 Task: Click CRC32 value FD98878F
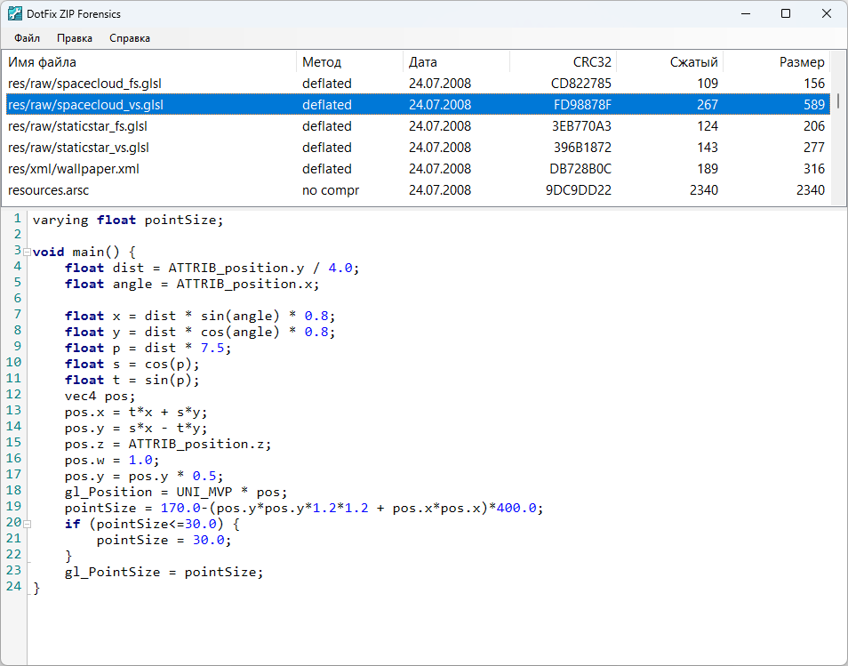coord(582,104)
